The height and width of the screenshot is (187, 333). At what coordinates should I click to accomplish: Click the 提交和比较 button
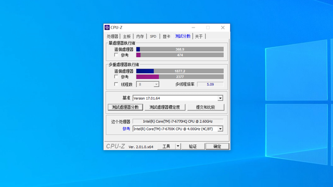tap(206, 107)
